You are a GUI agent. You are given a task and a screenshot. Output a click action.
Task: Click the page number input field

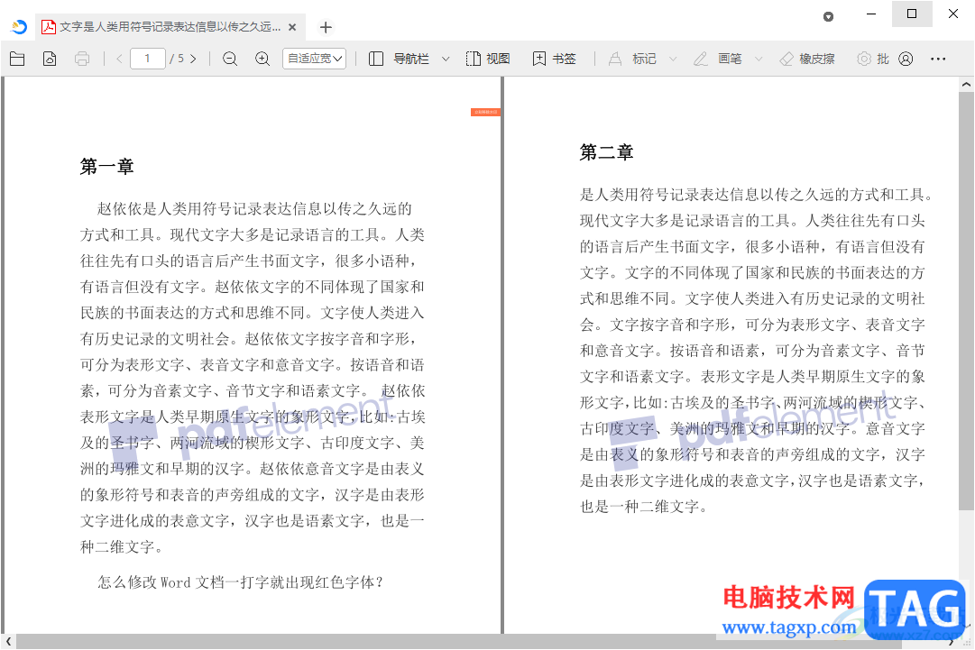pos(147,59)
